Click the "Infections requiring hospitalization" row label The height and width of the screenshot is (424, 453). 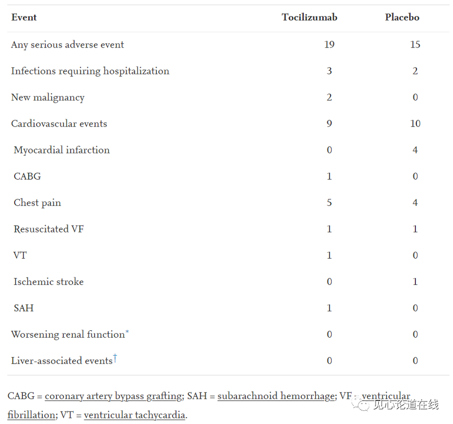(90, 71)
